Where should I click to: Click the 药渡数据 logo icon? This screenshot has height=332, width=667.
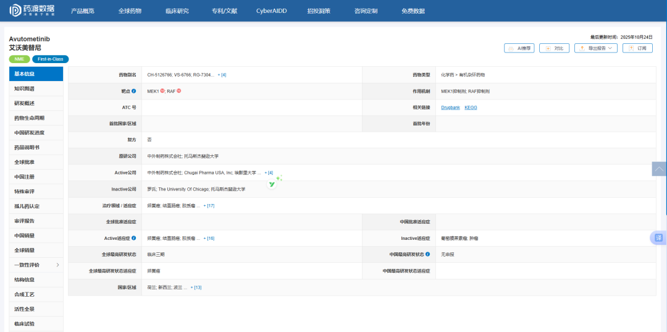pos(15,11)
